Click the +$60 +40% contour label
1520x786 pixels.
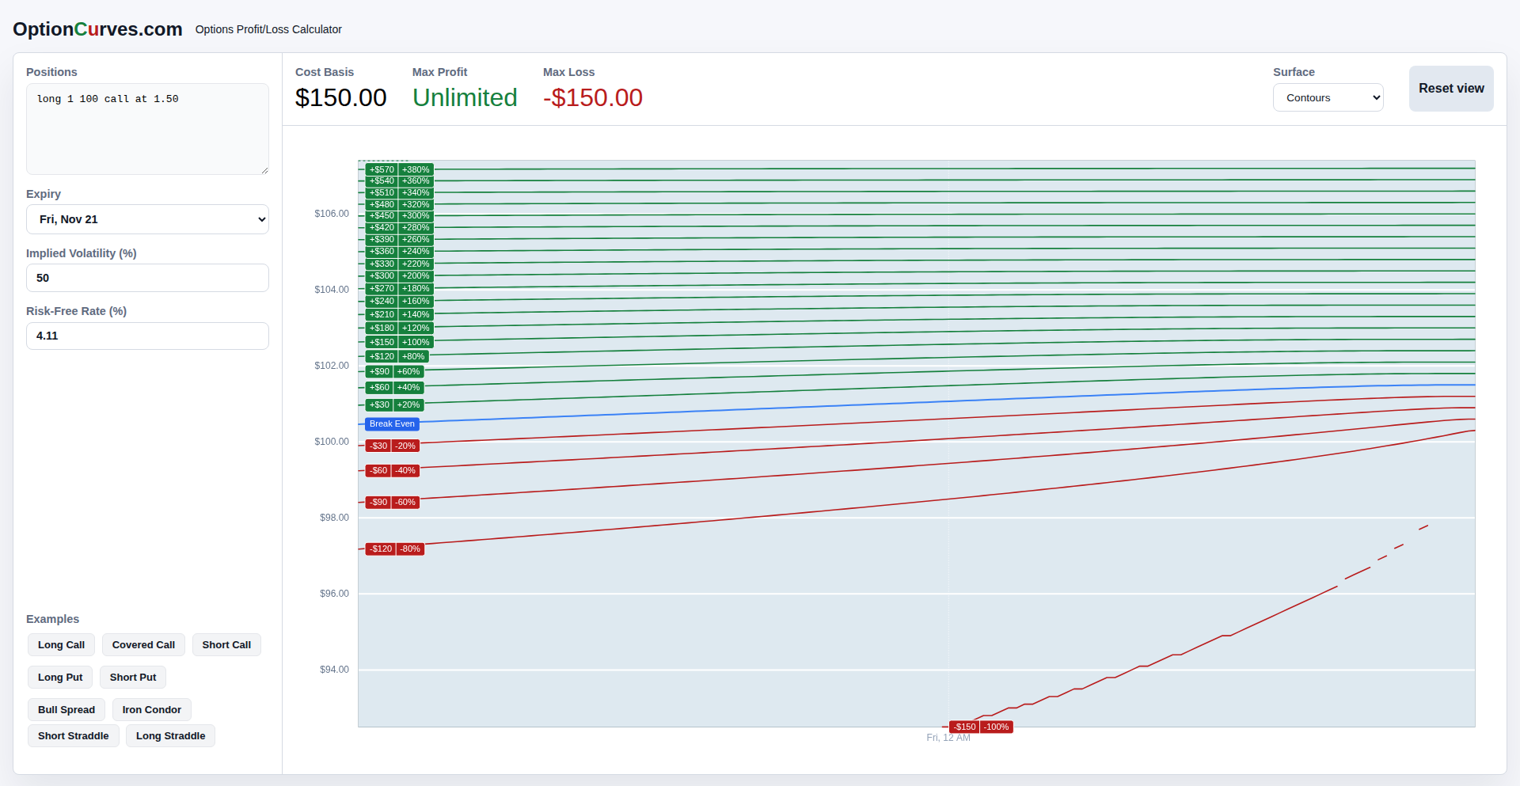coord(394,388)
